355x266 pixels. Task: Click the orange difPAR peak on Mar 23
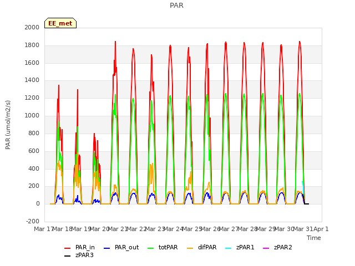point(153,164)
